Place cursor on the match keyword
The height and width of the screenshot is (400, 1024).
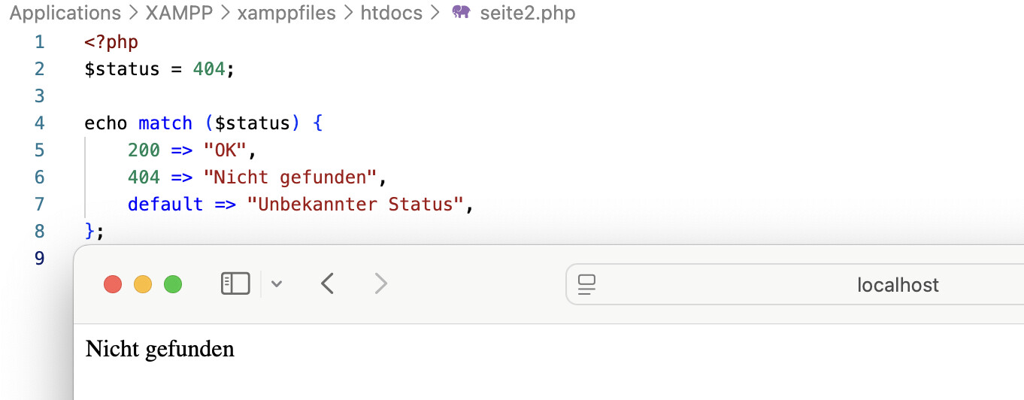[165, 123]
